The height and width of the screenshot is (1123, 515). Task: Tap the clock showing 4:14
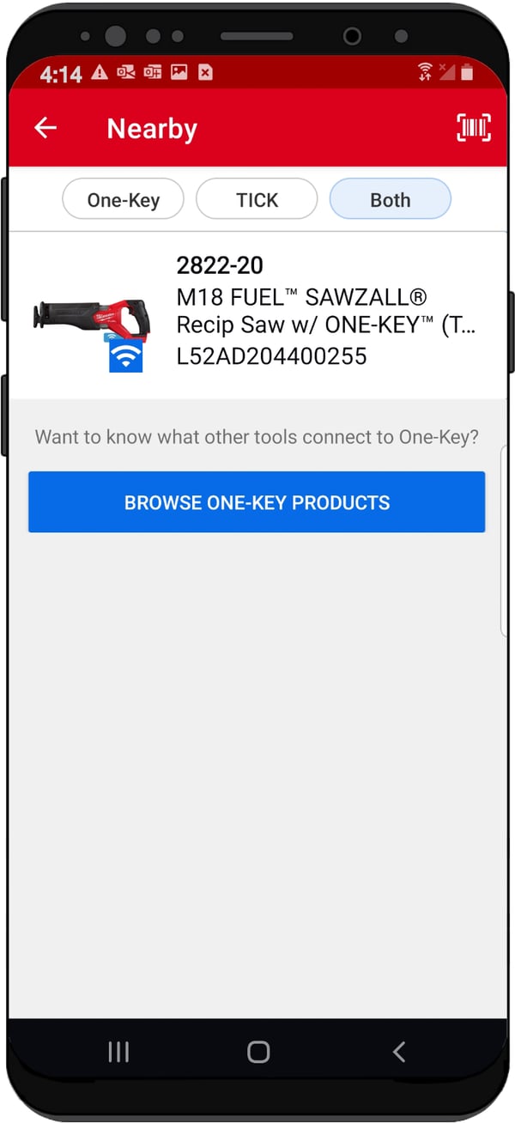point(60,74)
